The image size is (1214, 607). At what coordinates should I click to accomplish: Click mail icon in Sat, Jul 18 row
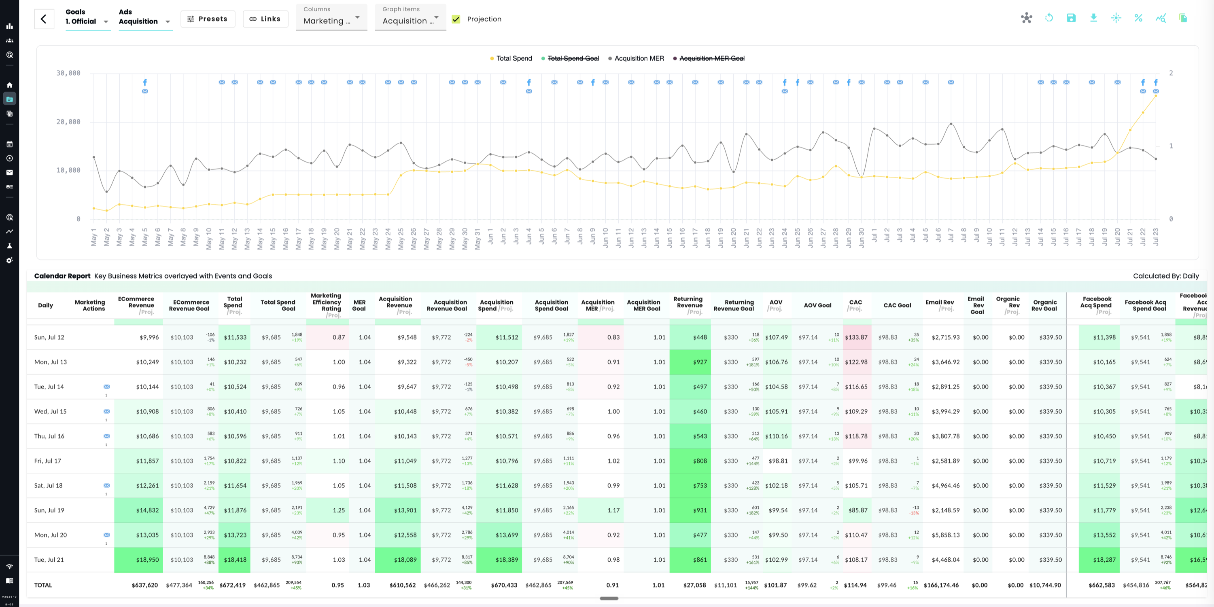point(106,486)
